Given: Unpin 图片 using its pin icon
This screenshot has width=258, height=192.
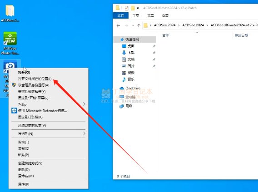Looking at the screenshot, I should (x=154, y=66).
